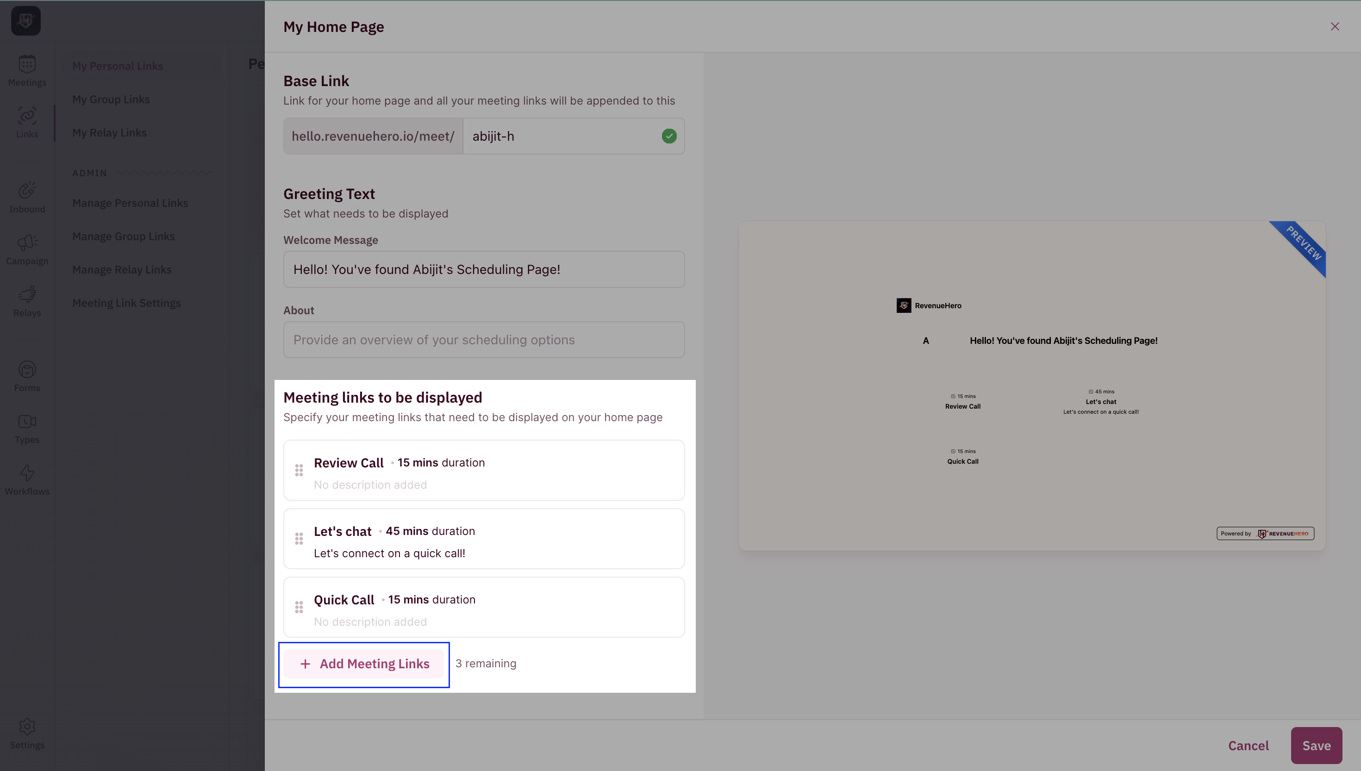Click the '3 remaining' text
Viewport: 1361px width, 771px height.
click(x=486, y=664)
